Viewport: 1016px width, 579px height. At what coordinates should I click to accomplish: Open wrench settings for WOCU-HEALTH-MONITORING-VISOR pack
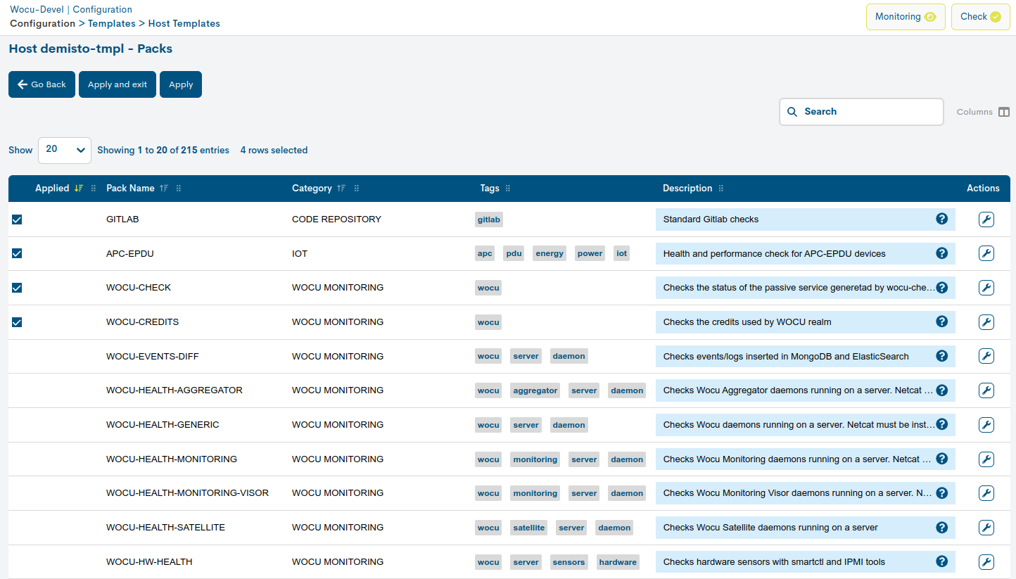(x=986, y=493)
